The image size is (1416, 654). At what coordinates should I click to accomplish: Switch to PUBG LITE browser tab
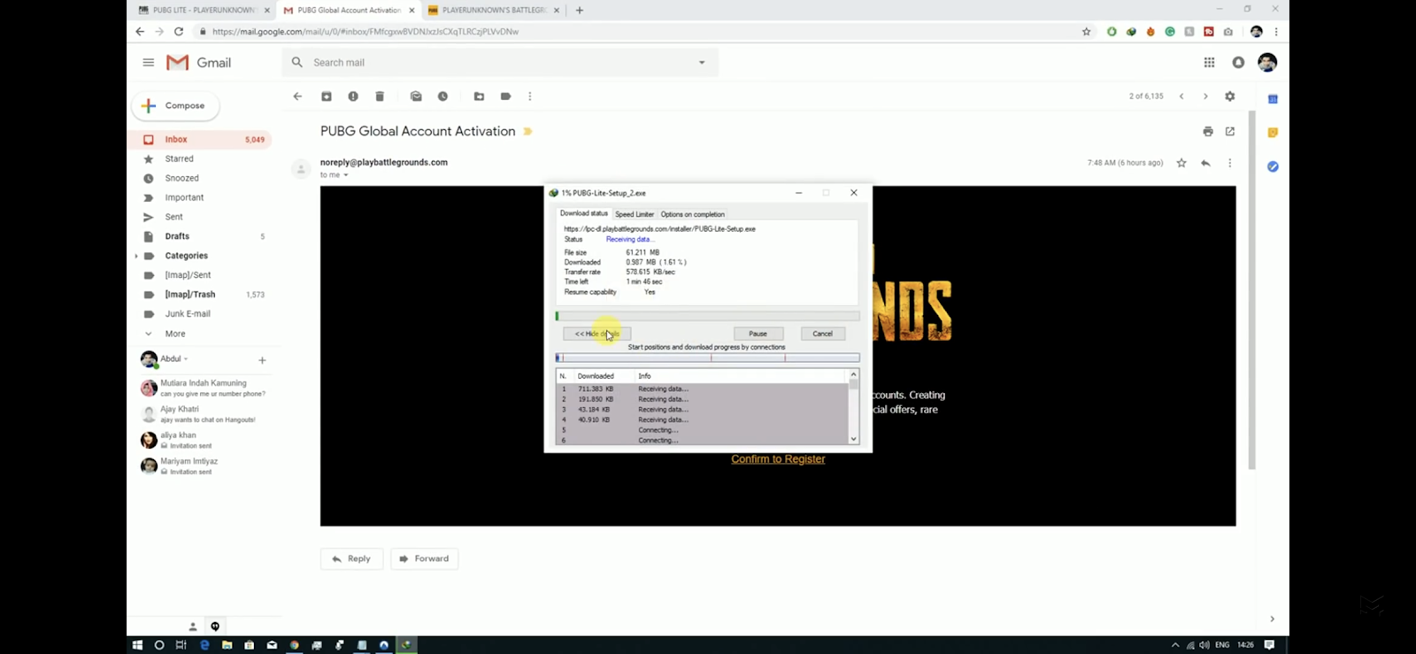click(x=204, y=11)
